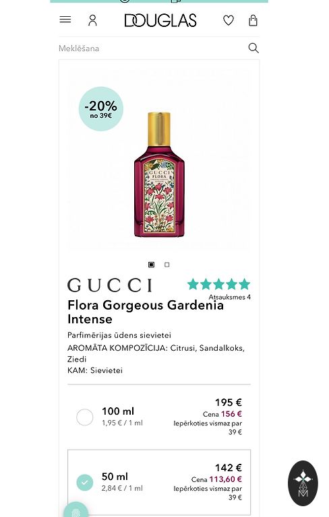Click the Flora Gorgeous Gardenia Intense title

146,312
